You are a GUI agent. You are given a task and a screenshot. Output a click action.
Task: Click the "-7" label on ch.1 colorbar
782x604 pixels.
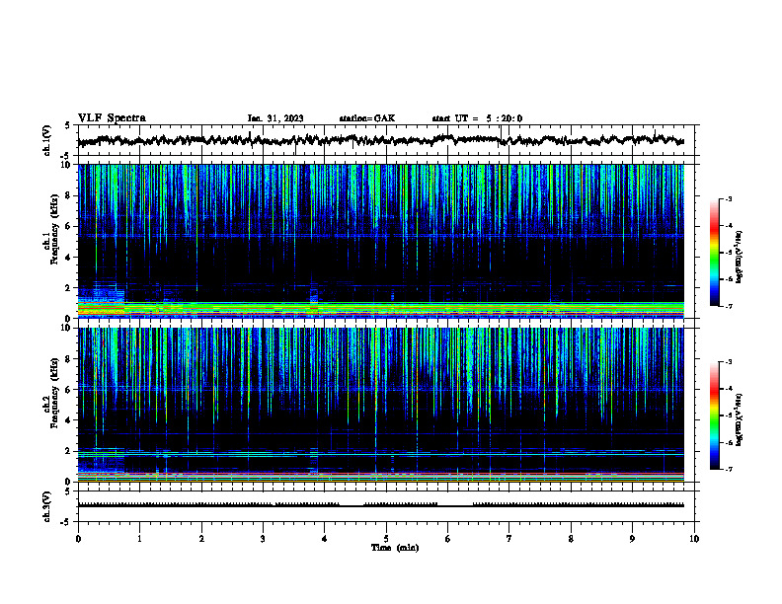click(x=728, y=306)
